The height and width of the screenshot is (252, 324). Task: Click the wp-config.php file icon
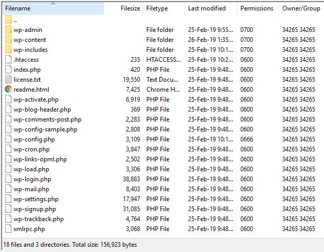[x=8, y=139]
